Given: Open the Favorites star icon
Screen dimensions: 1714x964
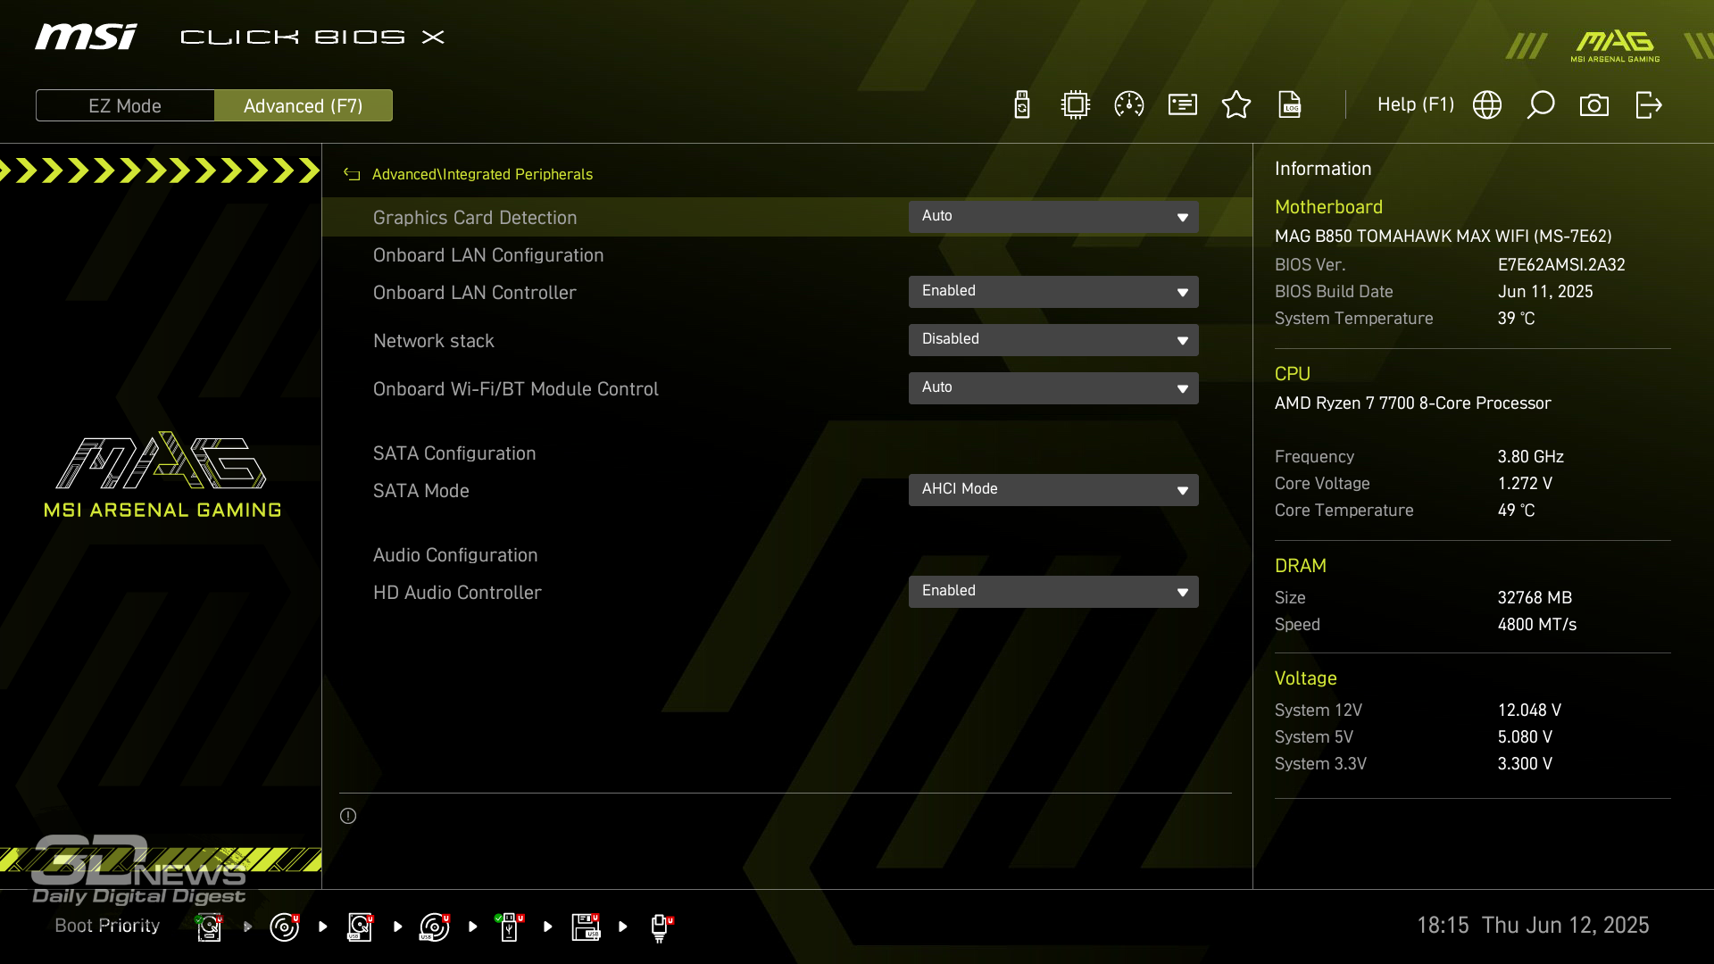Looking at the screenshot, I should 1236,105.
